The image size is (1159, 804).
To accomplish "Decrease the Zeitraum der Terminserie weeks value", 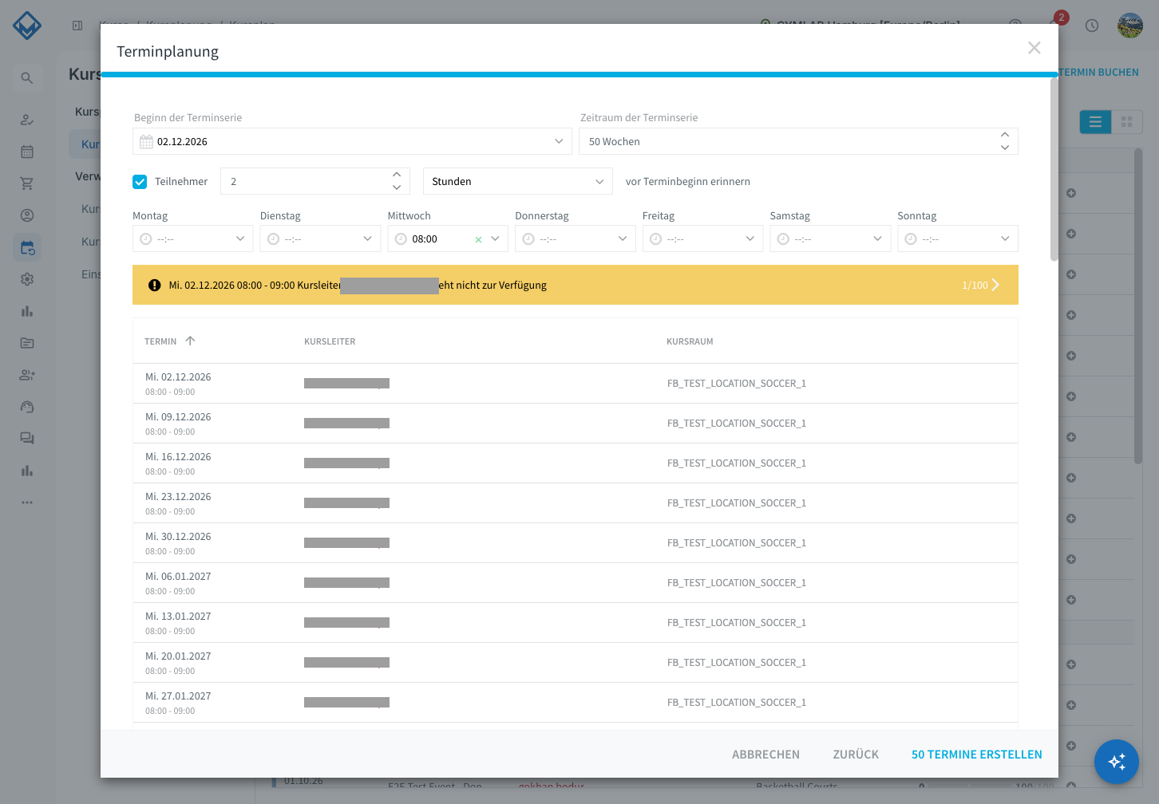I will point(1005,148).
